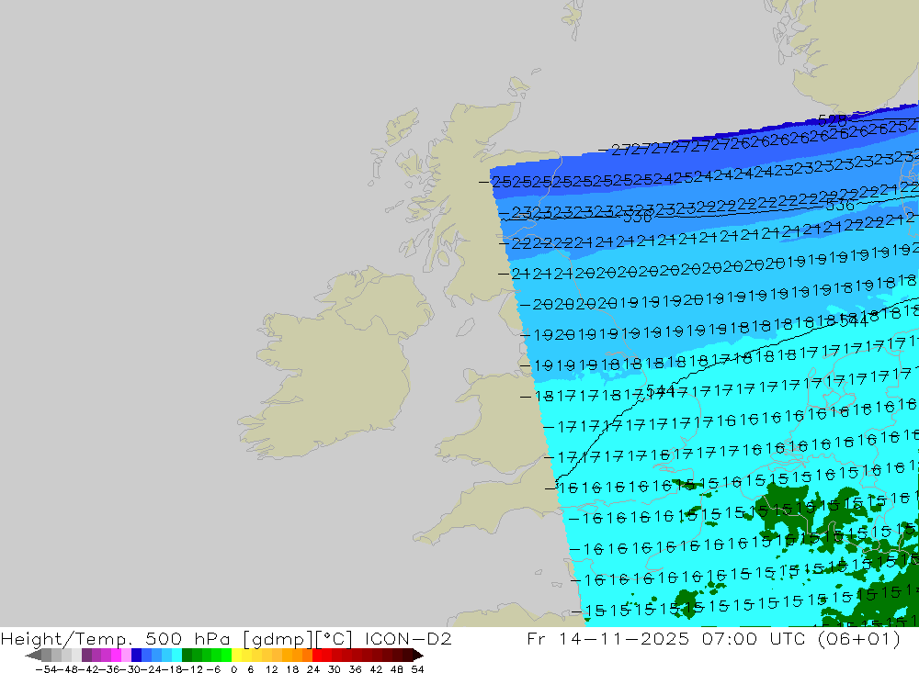The width and height of the screenshot is (919, 673).
Task: Click the yellow 0 legend swatch
Action: coord(237,655)
